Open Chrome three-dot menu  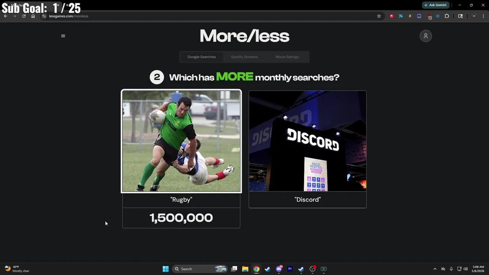pos(483,16)
